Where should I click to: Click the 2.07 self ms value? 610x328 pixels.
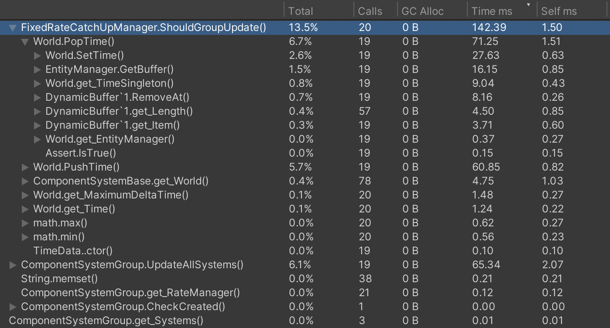point(552,265)
